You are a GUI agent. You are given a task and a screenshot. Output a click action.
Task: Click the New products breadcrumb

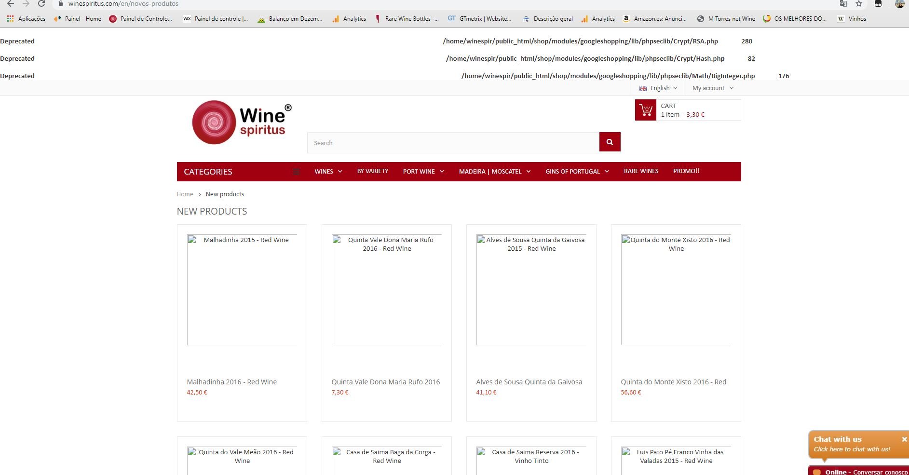tap(225, 194)
